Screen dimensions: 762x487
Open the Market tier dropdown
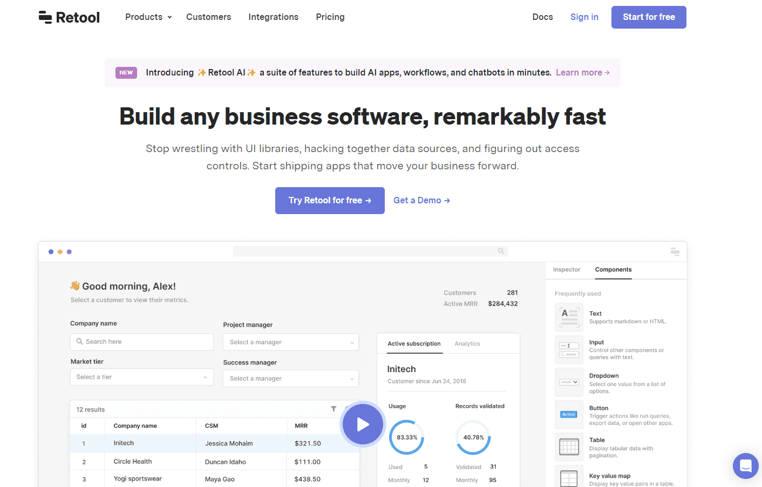tap(142, 378)
